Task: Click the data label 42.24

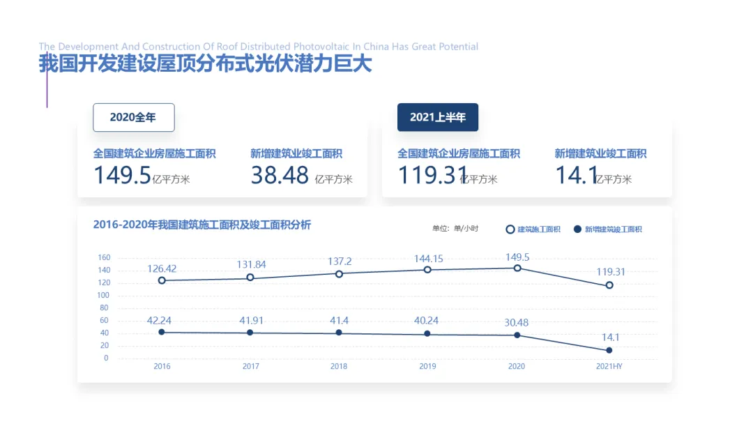Action: [159, 321]
